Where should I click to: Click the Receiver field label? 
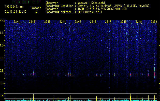coord(52,9)
